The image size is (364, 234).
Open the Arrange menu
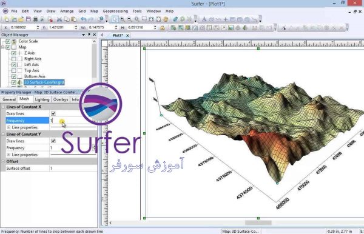67,11
